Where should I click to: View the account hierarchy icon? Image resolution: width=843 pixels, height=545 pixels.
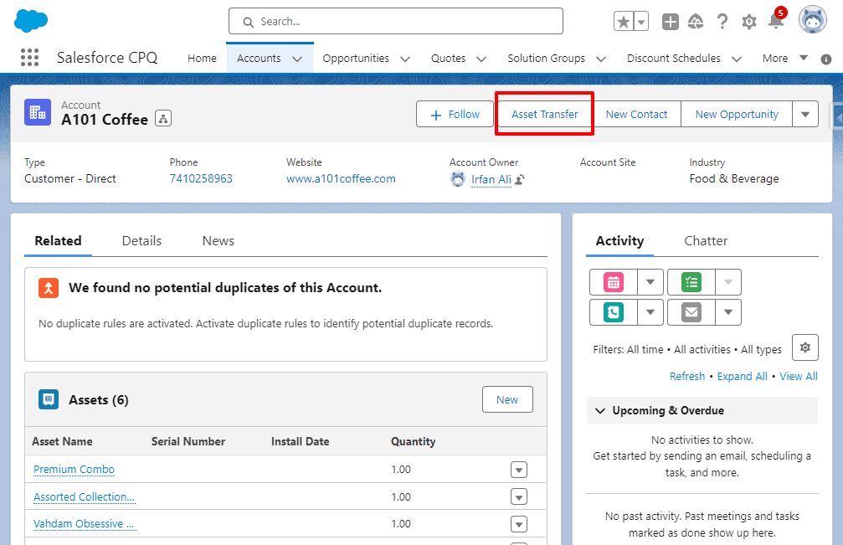pyautogui.click(x=163, y=118)
